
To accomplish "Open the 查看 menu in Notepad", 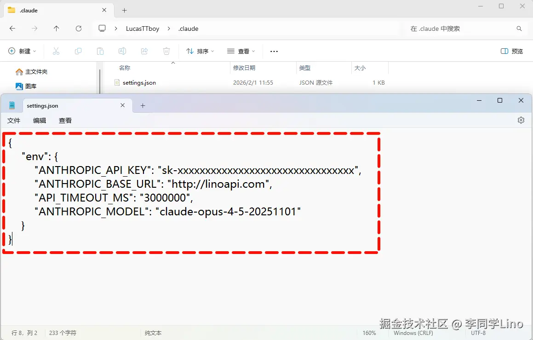I will pos(65,121).
